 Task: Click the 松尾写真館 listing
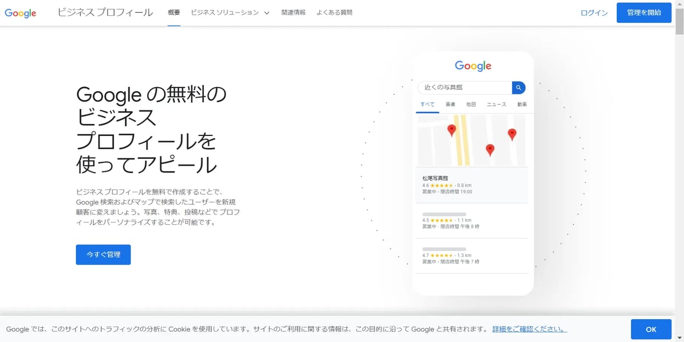click(x=472, y=185)
